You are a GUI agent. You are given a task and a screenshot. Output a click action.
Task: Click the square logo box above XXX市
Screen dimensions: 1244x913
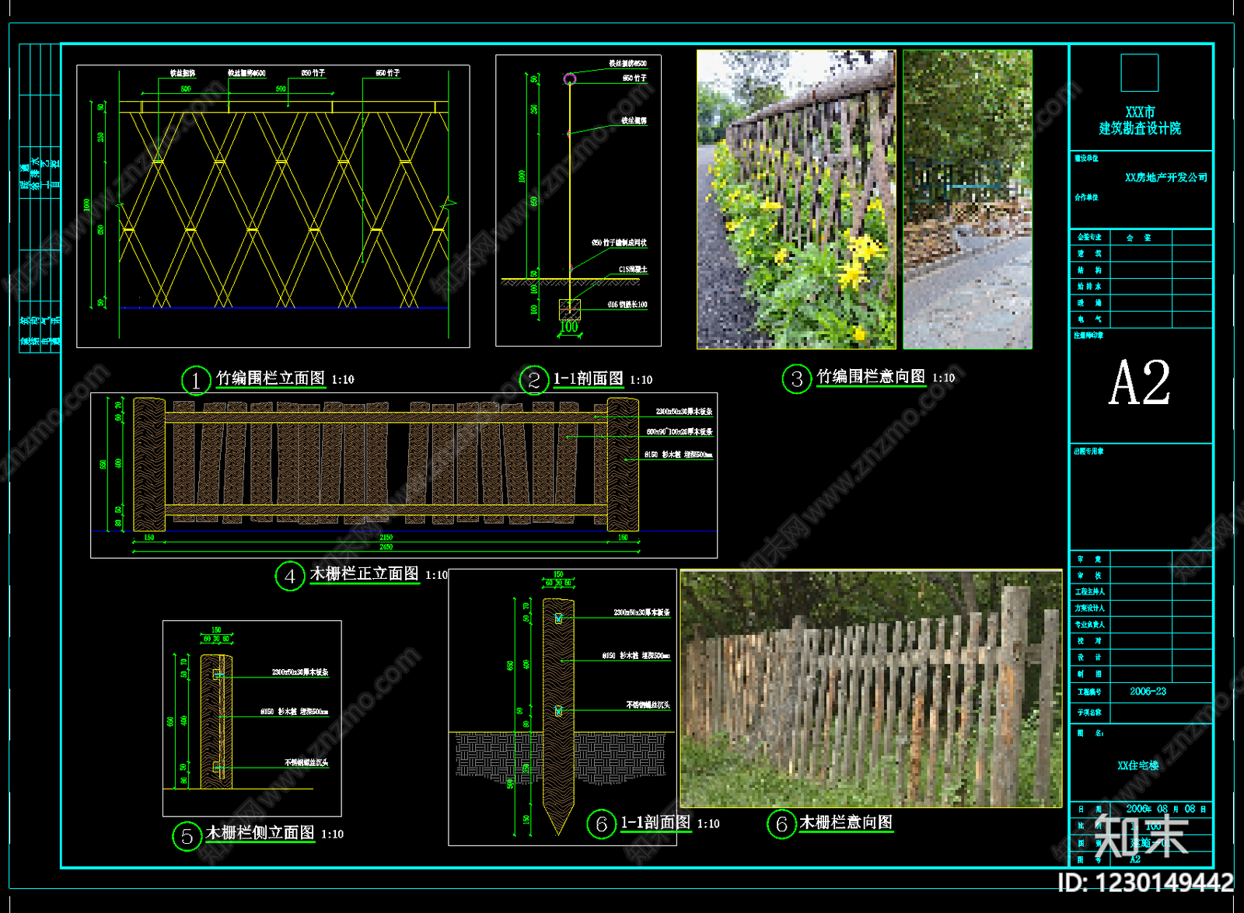[x=1139, y=73]
